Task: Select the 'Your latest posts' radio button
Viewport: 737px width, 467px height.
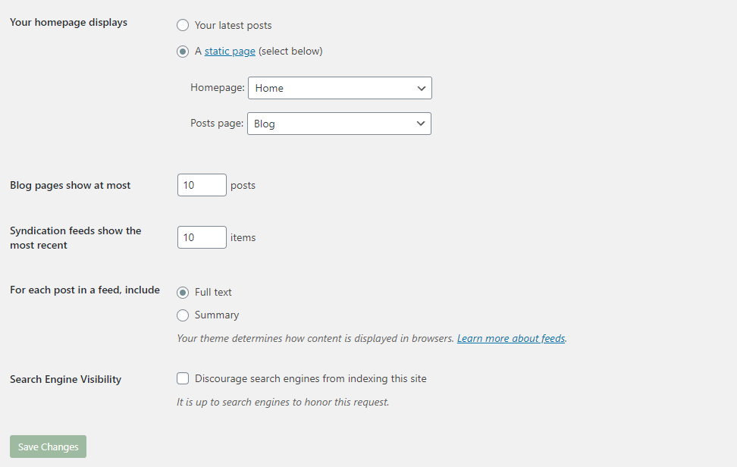Action: click(x=183, y=25)
